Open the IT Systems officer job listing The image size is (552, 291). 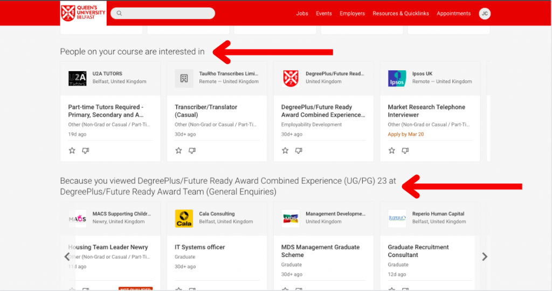(200, 247)
